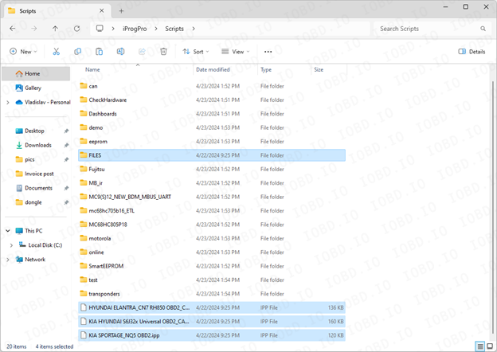Open the See more ellipsis menu
This screenshot has height=352, width=497.
(x=268, y=52)
